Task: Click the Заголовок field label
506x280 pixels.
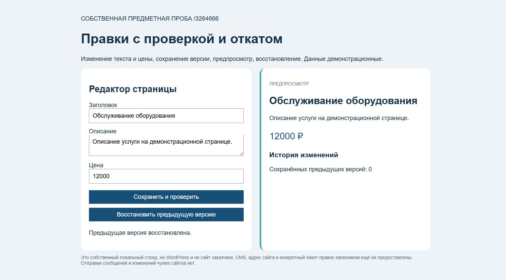Action: pyautogui.click(x=103, y=105)
